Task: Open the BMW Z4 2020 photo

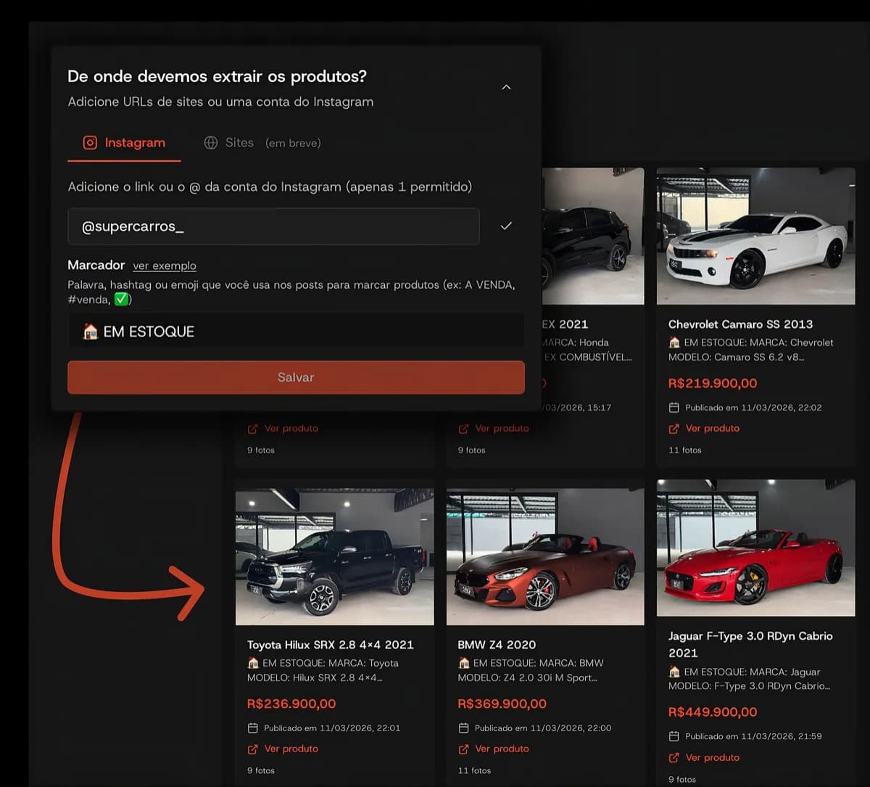Action: pyautogui.click(x=545, y=556)
